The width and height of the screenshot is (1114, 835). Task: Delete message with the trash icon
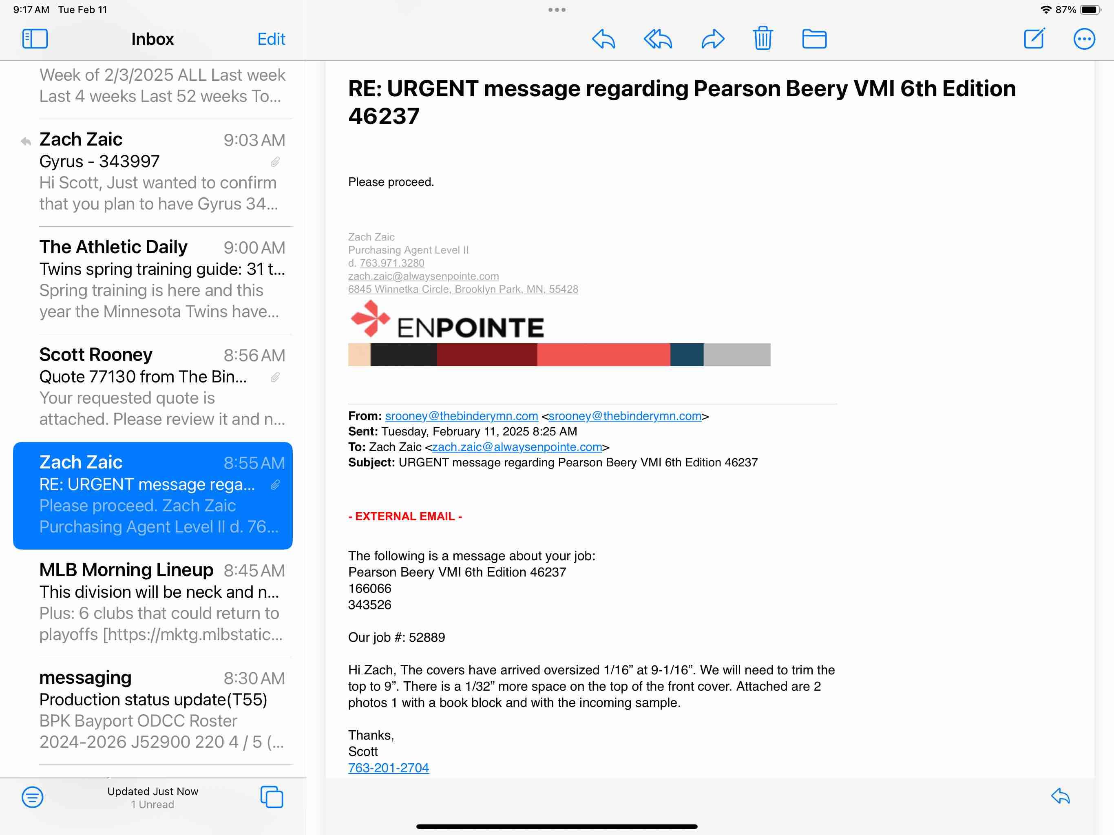point(763,38)
